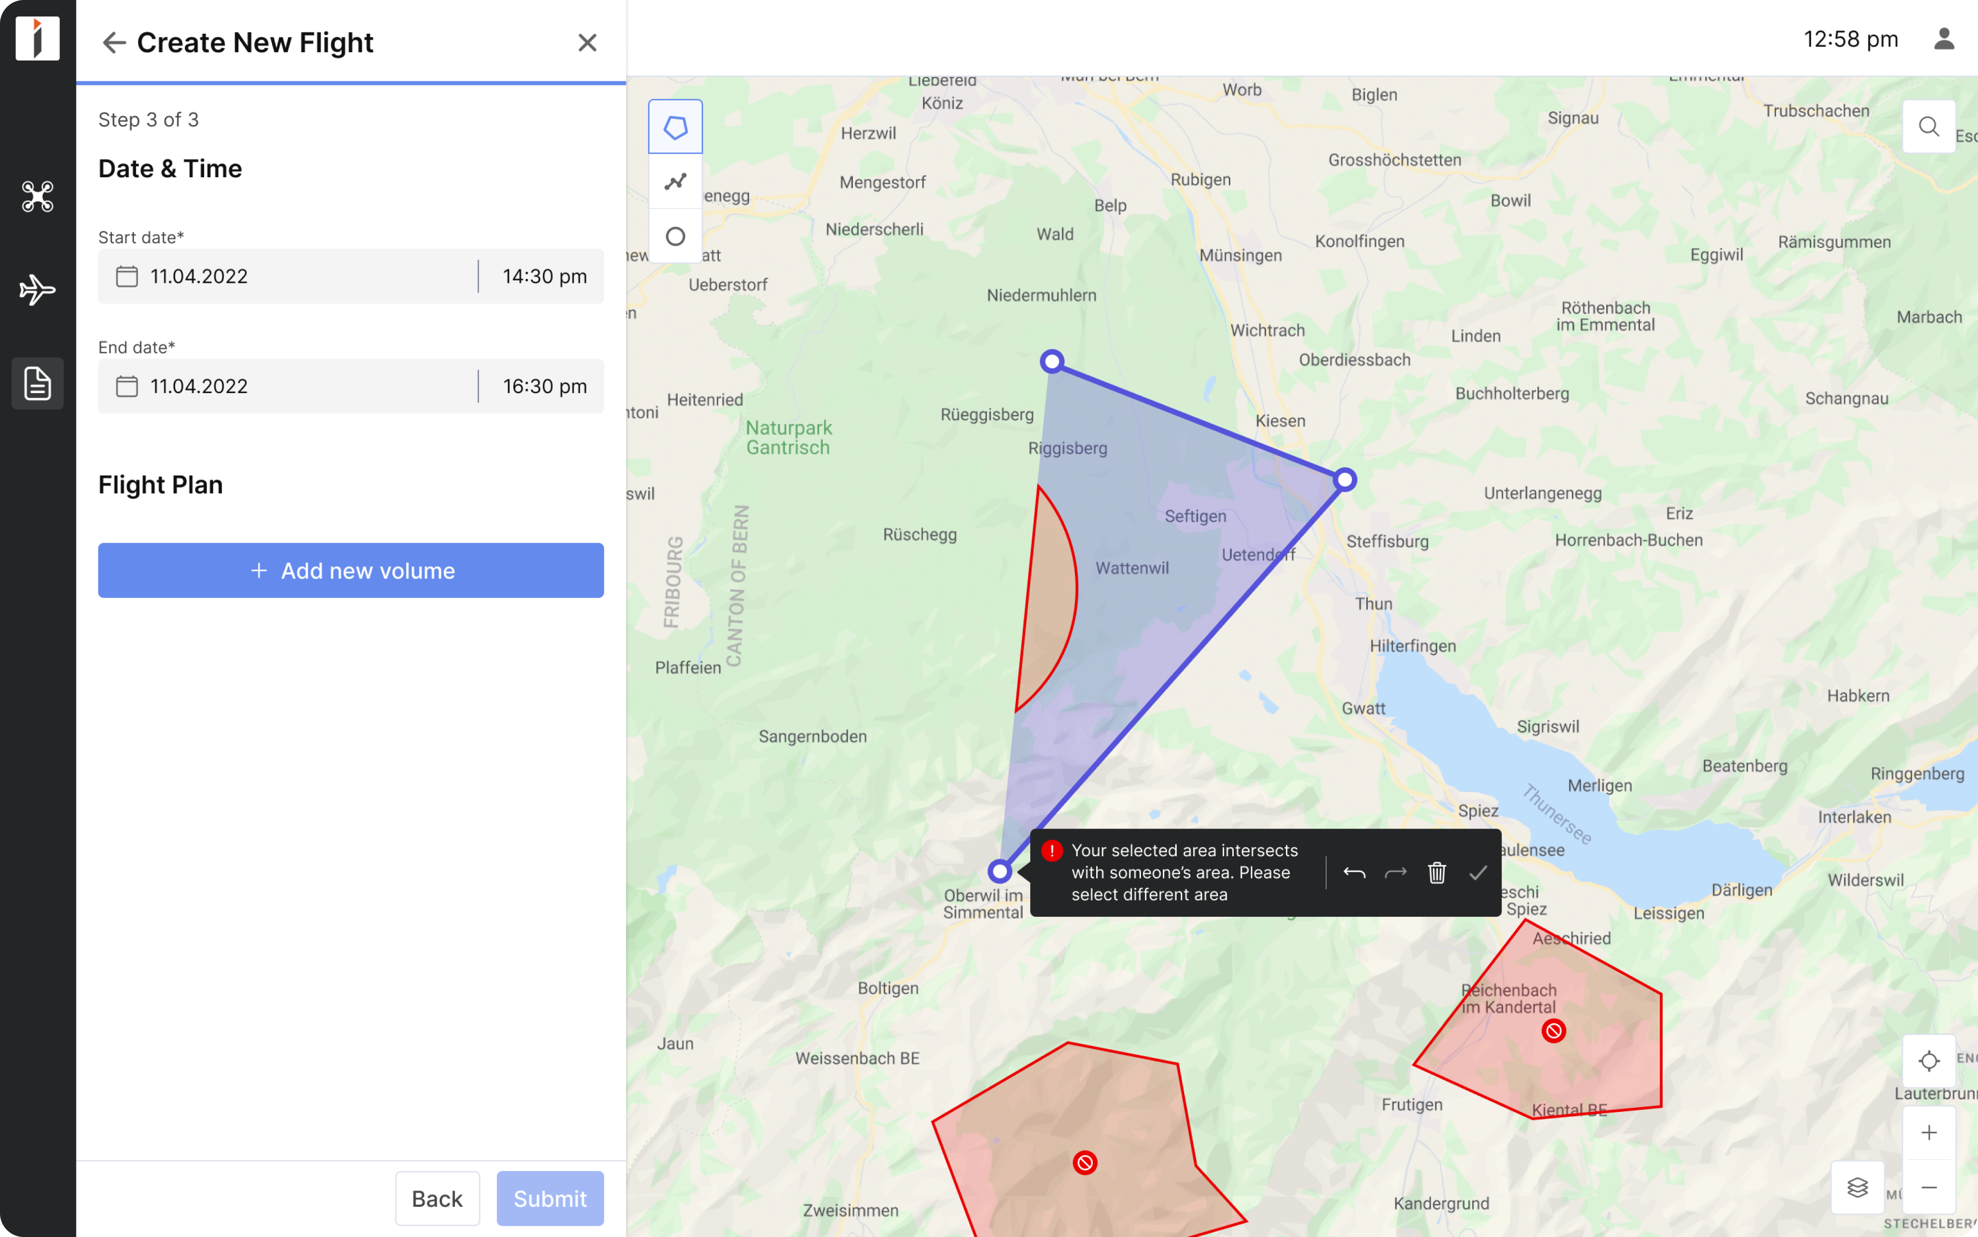Screen dimensions: 1978x1237
Task: Toggle current location tracking on the map
Action: pos(1929,1061)
